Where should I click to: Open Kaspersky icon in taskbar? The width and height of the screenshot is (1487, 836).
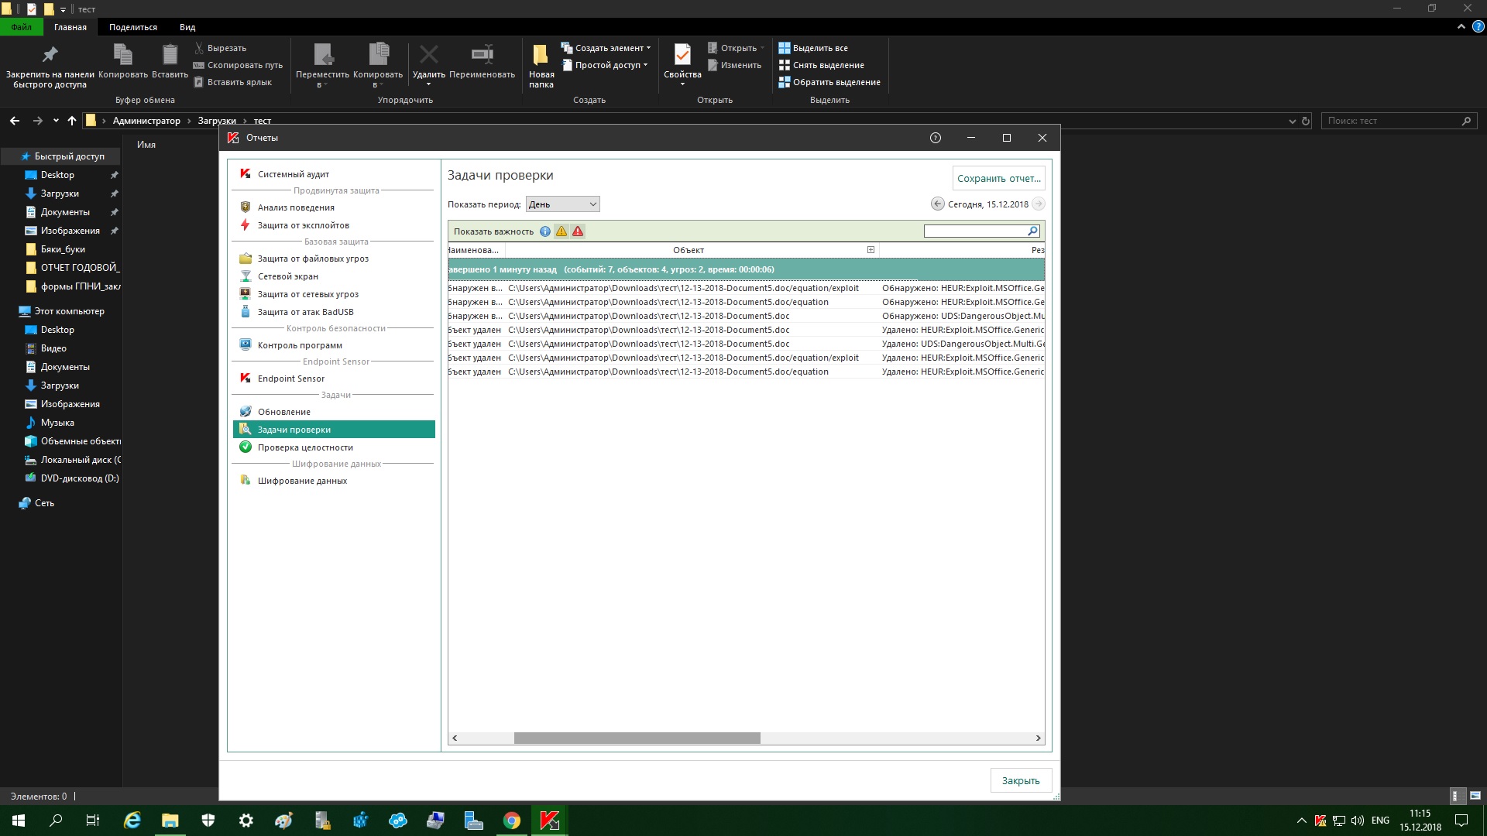549,821
